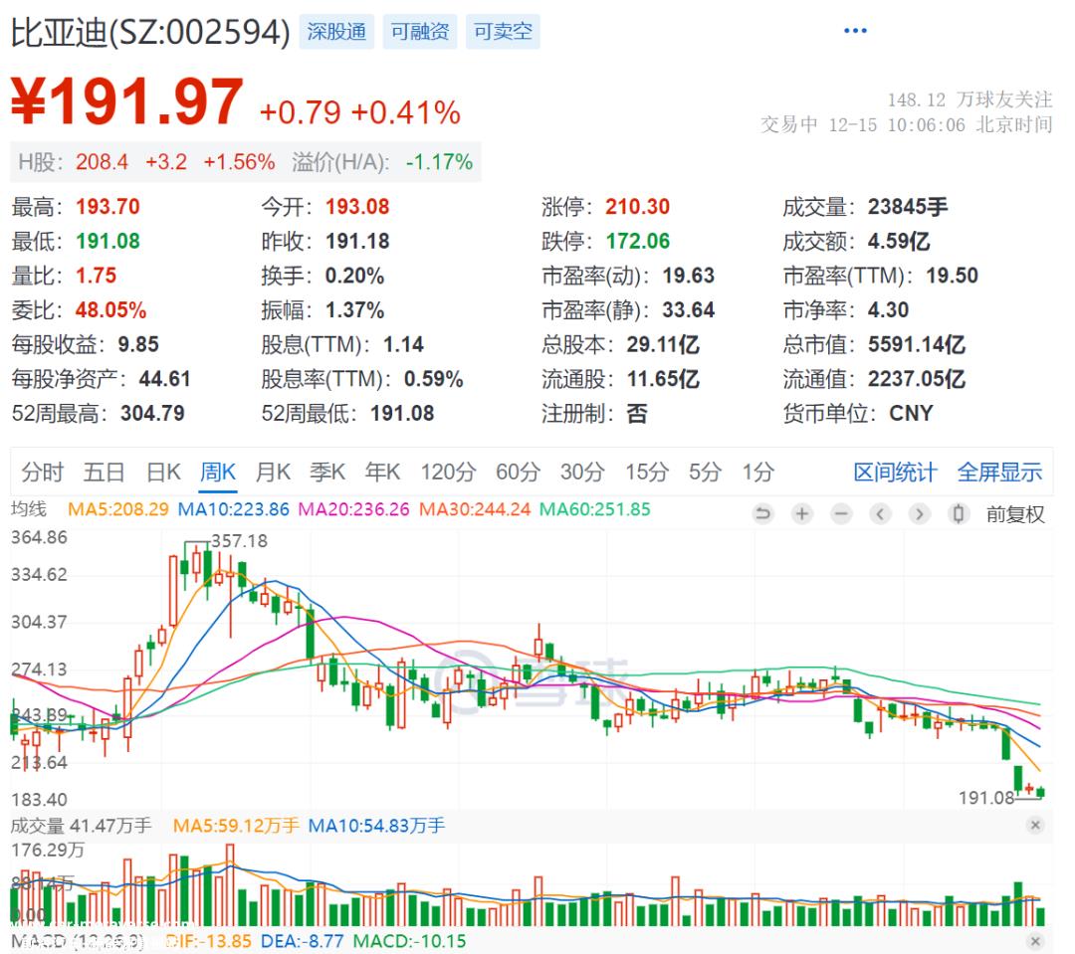Click the DEA:-8.77 MACD value
This screenshot has height=954, width=1075.
point(303,942)
